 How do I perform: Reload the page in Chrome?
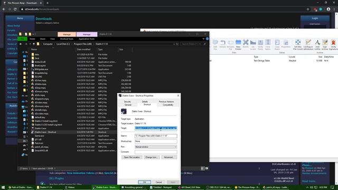click(15, 9)
